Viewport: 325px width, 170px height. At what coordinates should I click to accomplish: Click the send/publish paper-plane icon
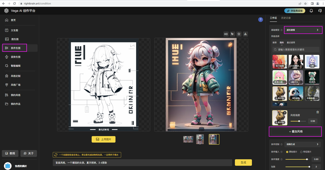[x=232, y=34]
